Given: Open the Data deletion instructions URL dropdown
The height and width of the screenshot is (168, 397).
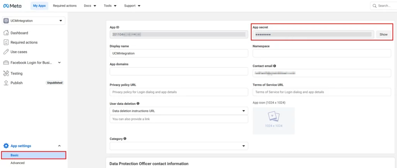Looking at the screenshot, I should (179, 111).
